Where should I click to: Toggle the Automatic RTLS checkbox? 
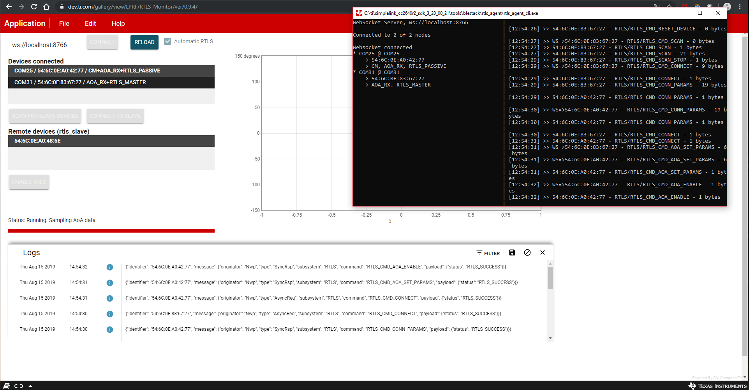(x=167, y=41)
